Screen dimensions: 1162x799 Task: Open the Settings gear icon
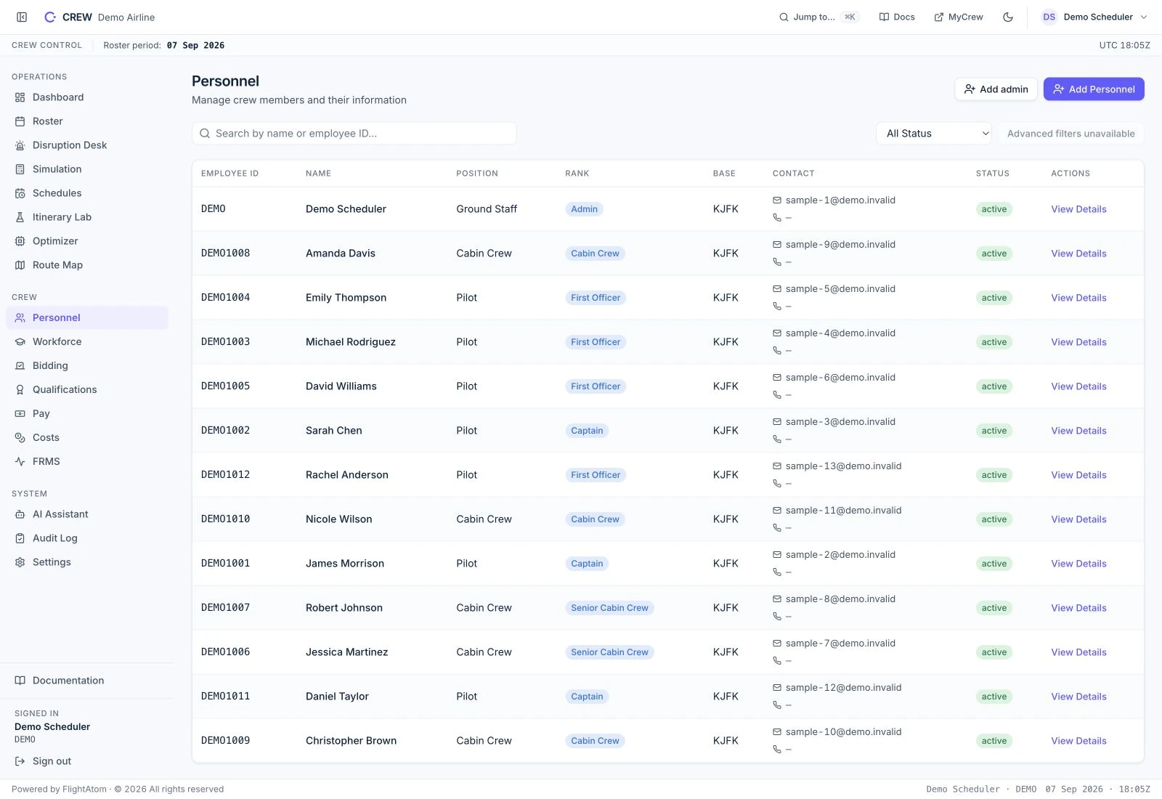coord(20,562)
